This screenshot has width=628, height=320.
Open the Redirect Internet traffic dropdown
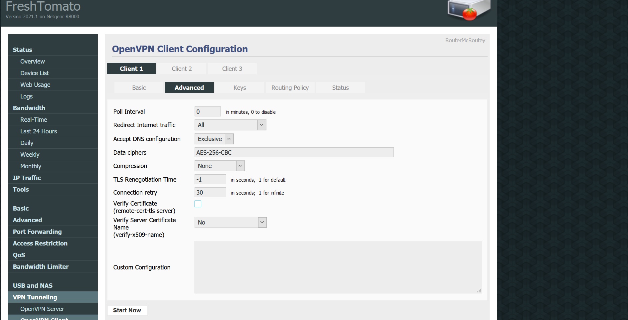point(230,125)
